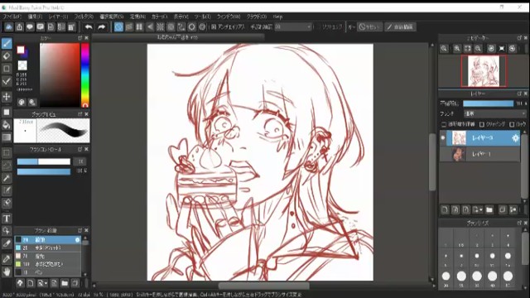This screenshot has width=530, height=298.
Task: Toggle the Anti-aliasing checkbox
Action: tap(214, 27)
